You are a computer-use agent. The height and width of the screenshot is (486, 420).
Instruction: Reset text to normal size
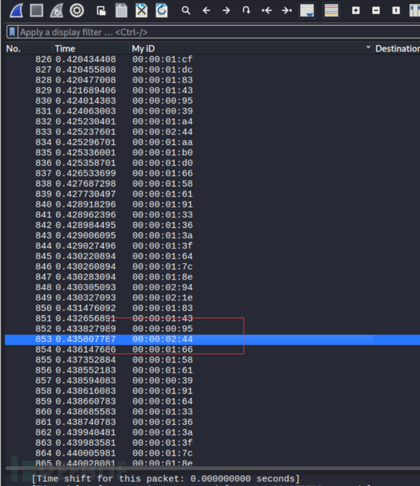[396, 10]
